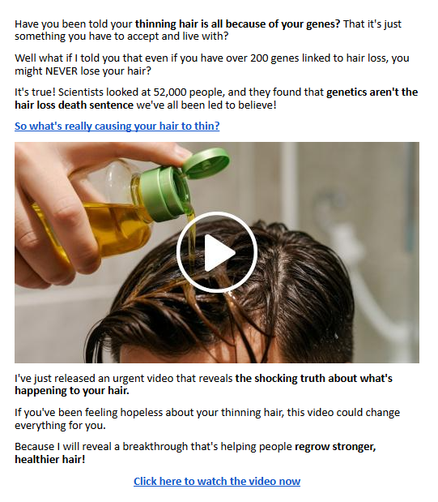This screenshot has height=502, width=438.
Task: Click the bold text "thinning hair is all because of your genes?"
Action: [237, 24]
